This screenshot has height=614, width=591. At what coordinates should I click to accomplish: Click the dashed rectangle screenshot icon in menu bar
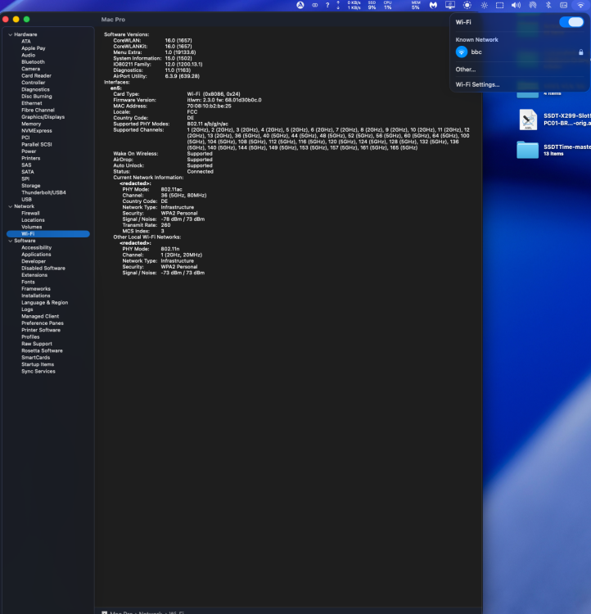(500, 5)
